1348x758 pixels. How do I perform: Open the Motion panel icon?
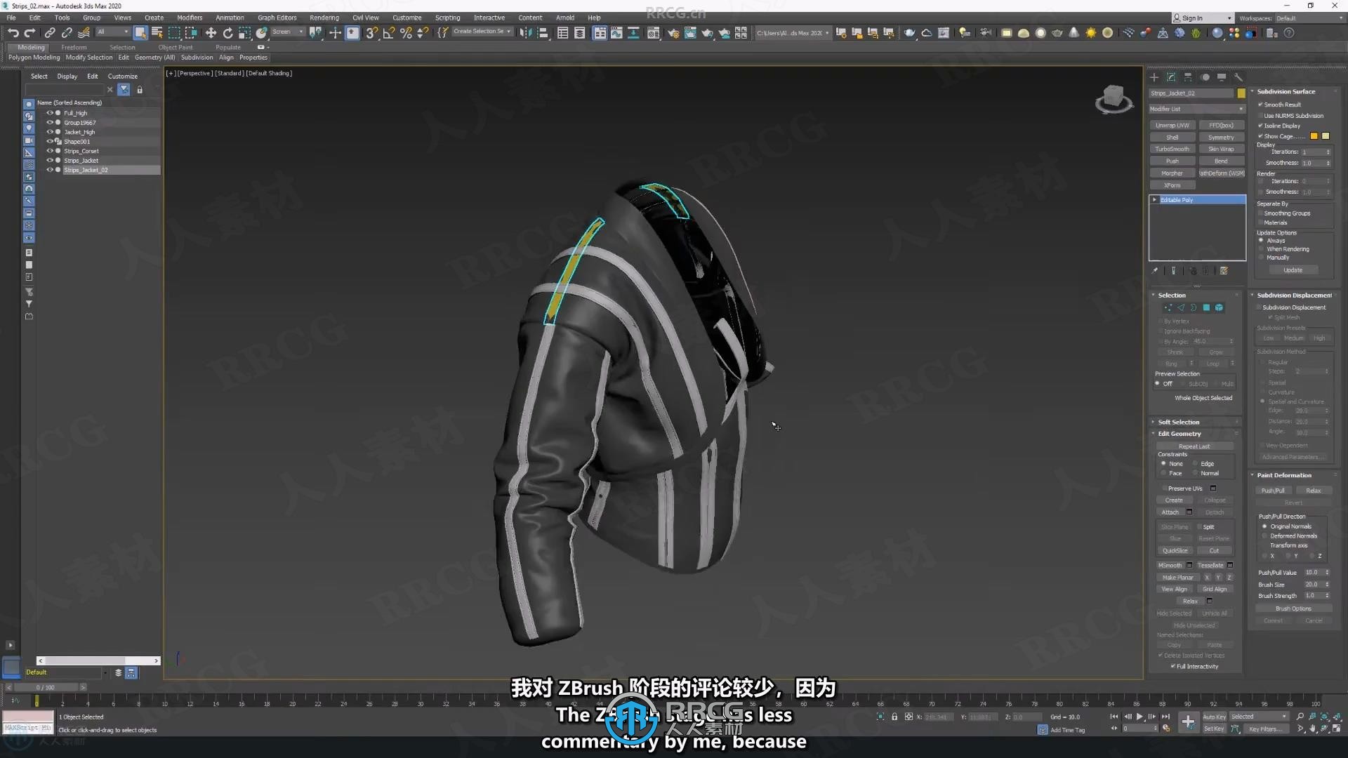(1205, 77)
